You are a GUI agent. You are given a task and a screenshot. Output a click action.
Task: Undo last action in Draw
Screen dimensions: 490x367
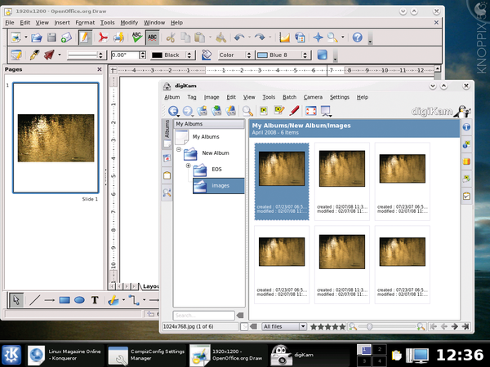click(239, 38)
